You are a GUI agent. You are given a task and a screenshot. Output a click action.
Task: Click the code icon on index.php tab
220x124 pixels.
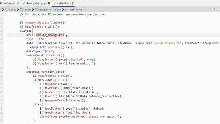pos(55,3)
